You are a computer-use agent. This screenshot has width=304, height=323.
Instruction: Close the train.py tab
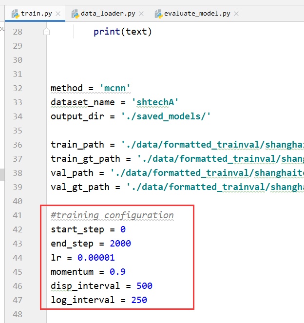58,14
